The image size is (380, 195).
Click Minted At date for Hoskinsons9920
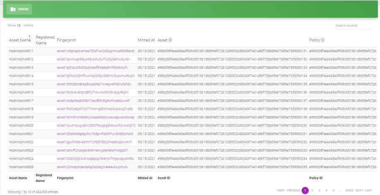pos(146,125)
